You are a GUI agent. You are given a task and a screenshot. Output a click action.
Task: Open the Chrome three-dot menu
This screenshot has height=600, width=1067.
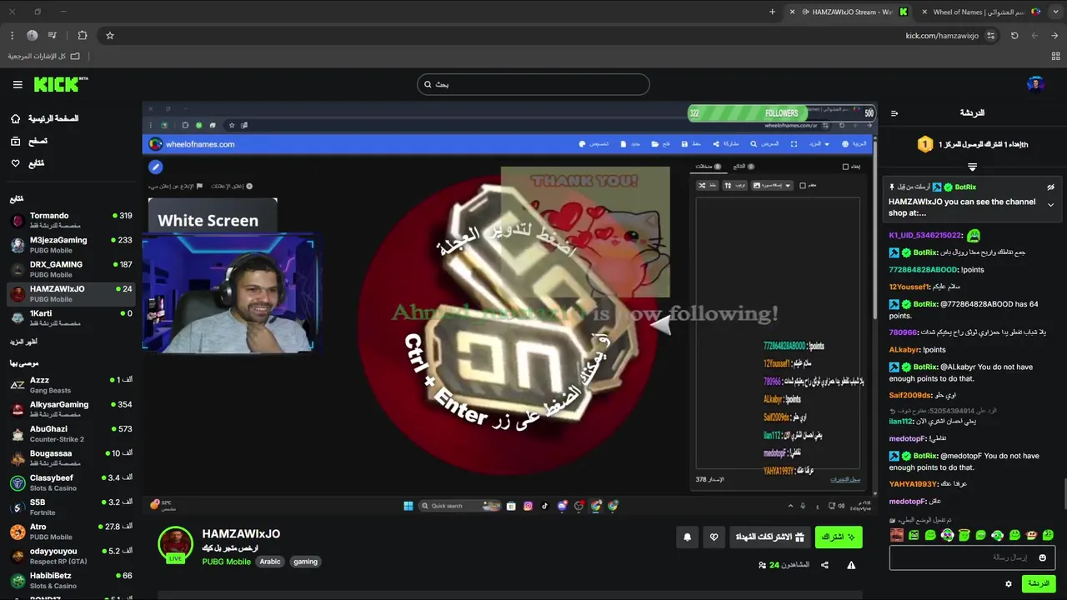click(12, 36)
